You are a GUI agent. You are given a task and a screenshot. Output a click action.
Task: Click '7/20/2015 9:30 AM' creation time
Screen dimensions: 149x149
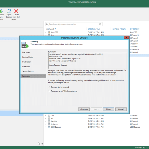[96, 116]
